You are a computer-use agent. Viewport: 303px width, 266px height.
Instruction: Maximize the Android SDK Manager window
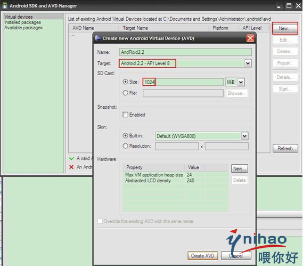(x=289, y=6)
